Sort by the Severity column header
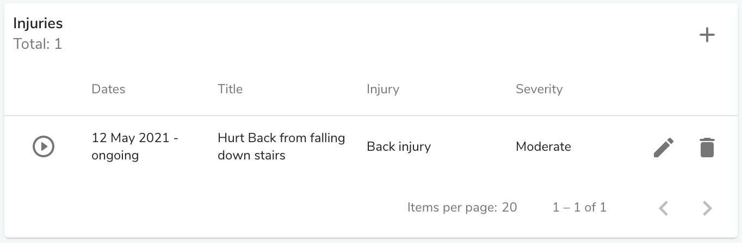Viewport: 742px width, 243px height. [x=539, y=89]
